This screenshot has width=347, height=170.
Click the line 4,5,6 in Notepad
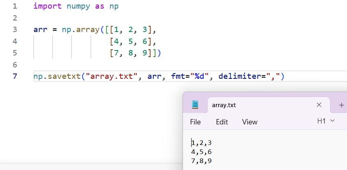point(201,152)
